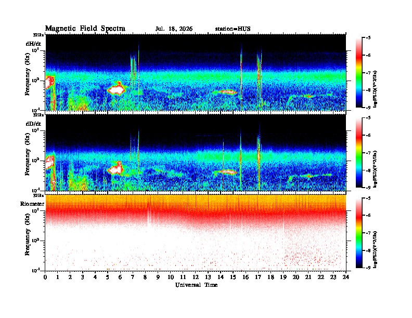Click hour "11" on the Universal Time axis

[x=183, y=277]
